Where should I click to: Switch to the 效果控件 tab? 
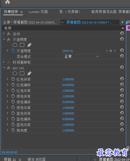click(11, 12)
